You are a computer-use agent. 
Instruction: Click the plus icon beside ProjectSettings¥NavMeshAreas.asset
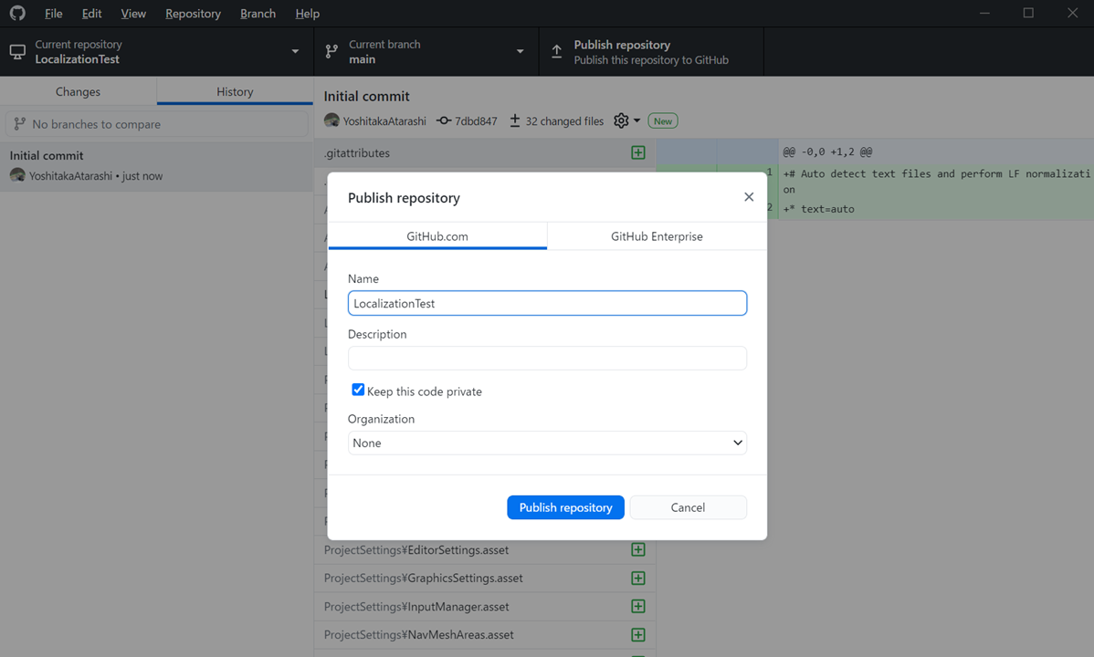(x=637, y=634)
